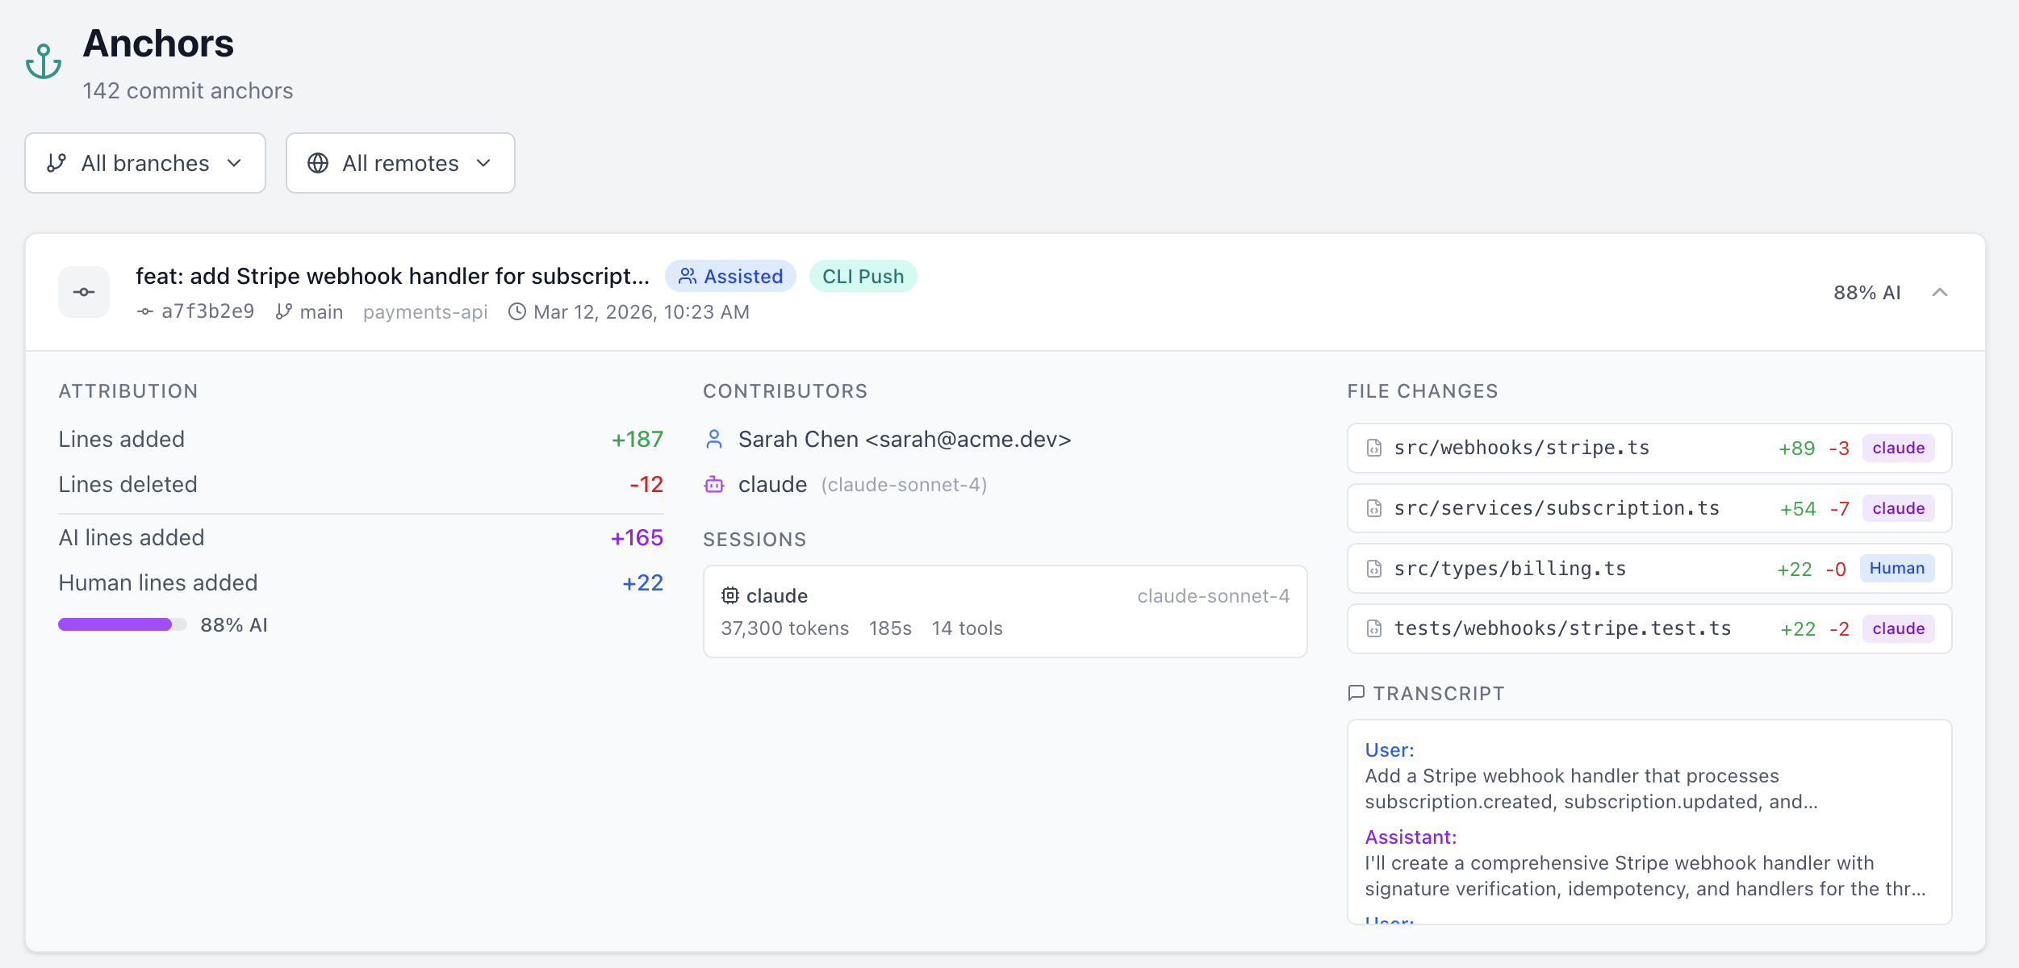Open the All remotes dropdown

[x=400, y=163]
